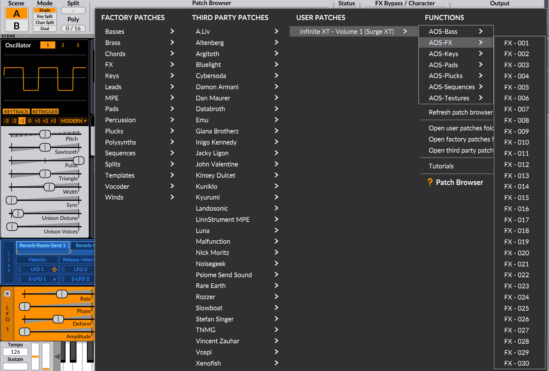Select FX - 007 patch
The image size is (549, 371).
[x=516, y=109]
